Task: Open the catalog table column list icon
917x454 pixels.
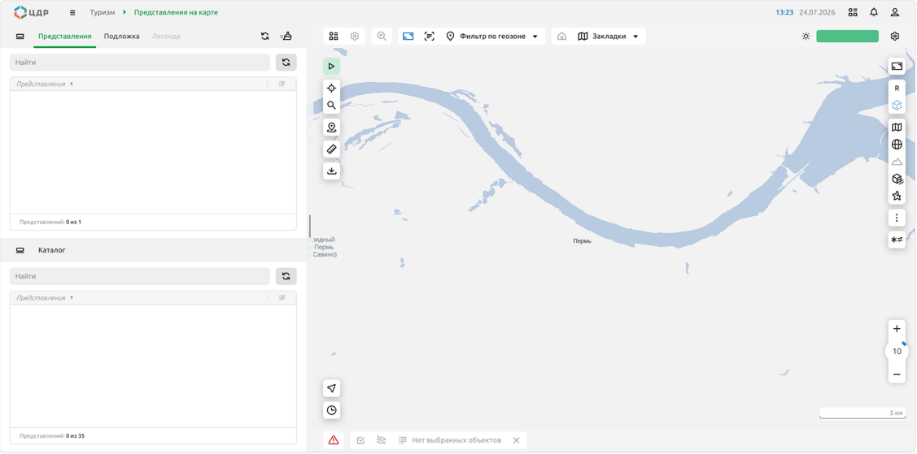Action: click(282, 298)
